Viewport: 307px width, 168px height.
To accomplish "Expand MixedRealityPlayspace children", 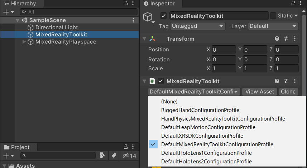I will tap(24, 42).
